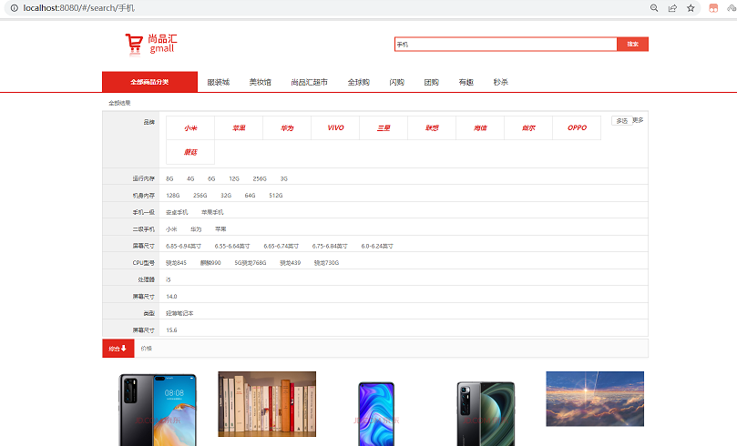Filter screen size 6.0-6.24英寸
The width and height of the screenshot is (737, 446).
click(377, 246)
